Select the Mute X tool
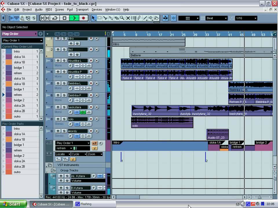Image resolution: width=278 pixels, height=208 pixels. tap(128, 18)
